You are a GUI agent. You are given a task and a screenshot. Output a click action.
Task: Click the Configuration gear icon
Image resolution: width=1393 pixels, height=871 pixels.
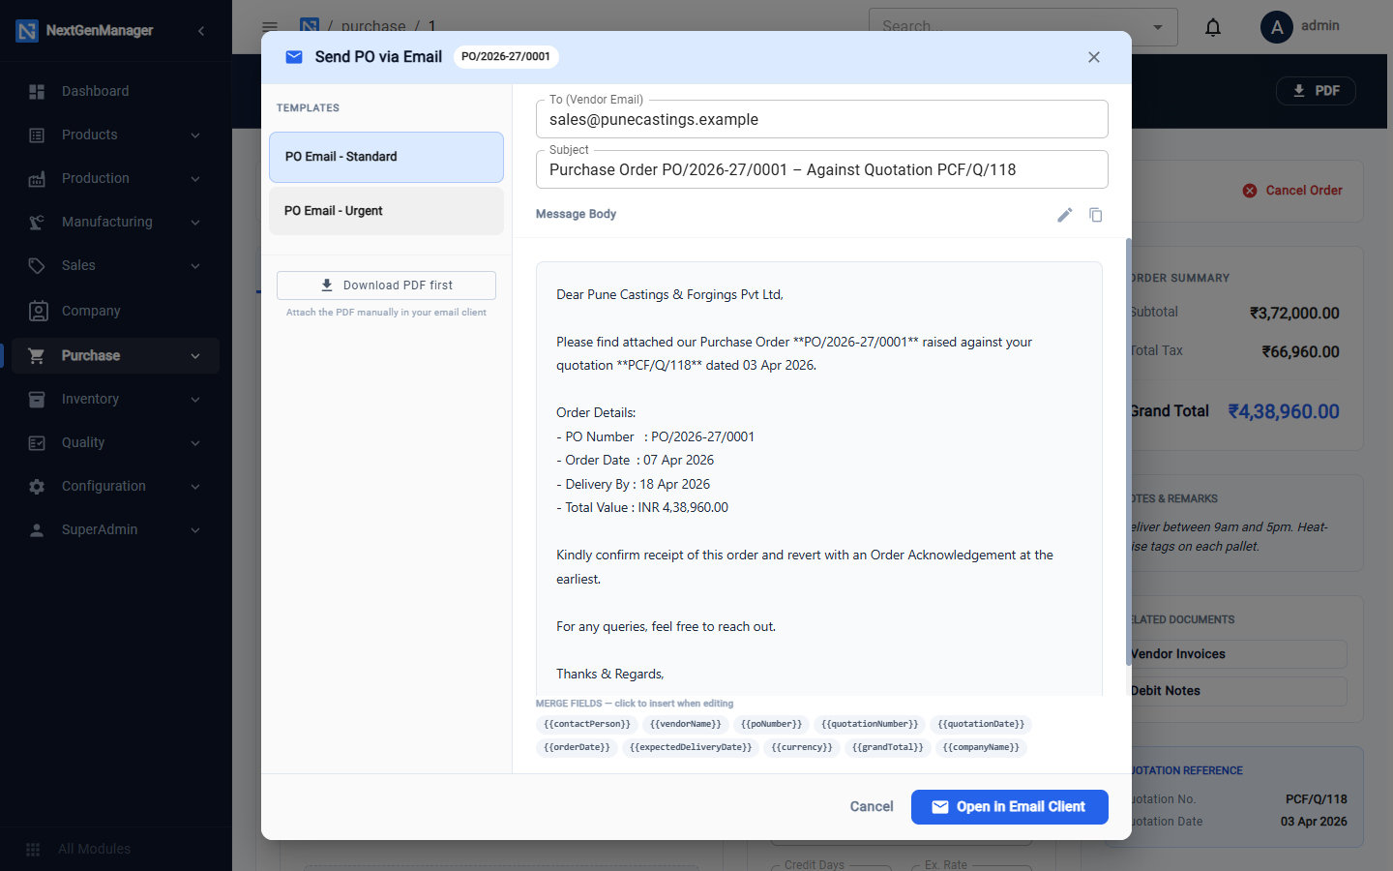click(37, 487)
